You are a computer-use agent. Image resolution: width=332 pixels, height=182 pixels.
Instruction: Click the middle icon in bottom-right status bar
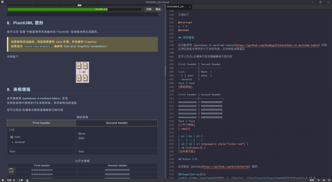coord(324,180)
